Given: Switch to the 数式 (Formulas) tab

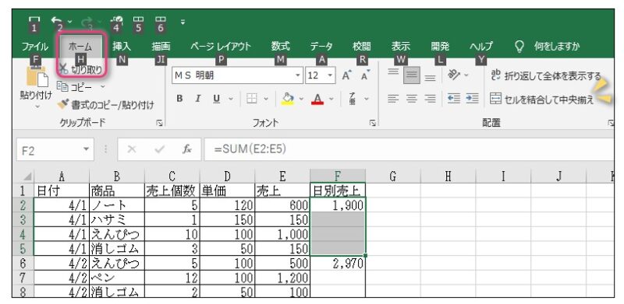Looking at the screenshot, I should tap(281, 47).
